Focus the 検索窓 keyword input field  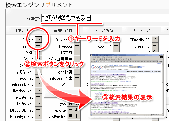105,18
